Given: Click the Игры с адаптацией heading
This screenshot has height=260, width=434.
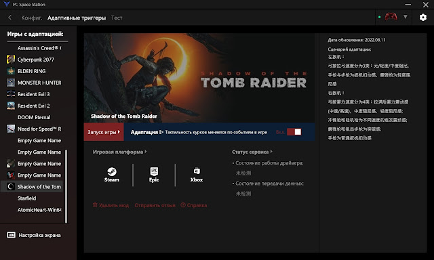Looking at the screenshot, I should coord(35,34).
